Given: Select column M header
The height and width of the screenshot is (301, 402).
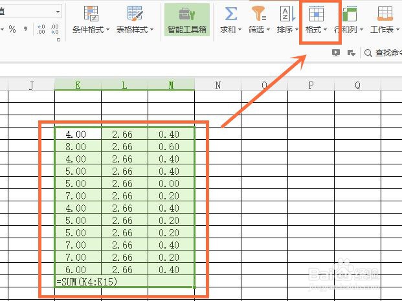Looking at the screenshot, I should click(x=172, y=85).
